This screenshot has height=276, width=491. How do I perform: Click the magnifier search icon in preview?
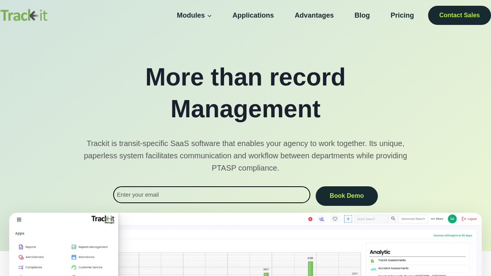point(393,219)
